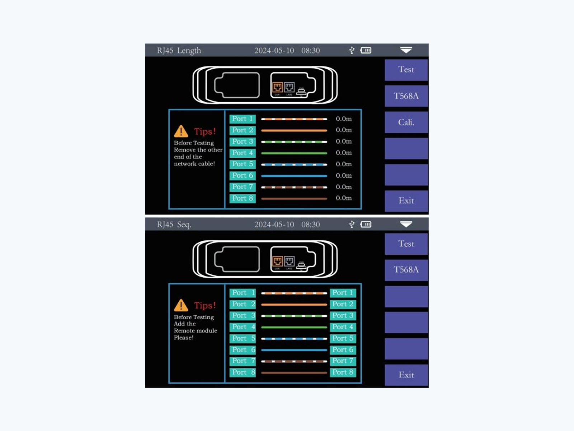Toggle the T568A standard in RJ45 Length screen

click(x=406, y=96)
